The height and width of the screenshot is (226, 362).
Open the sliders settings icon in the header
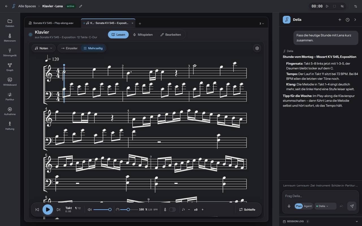point(355,6)
